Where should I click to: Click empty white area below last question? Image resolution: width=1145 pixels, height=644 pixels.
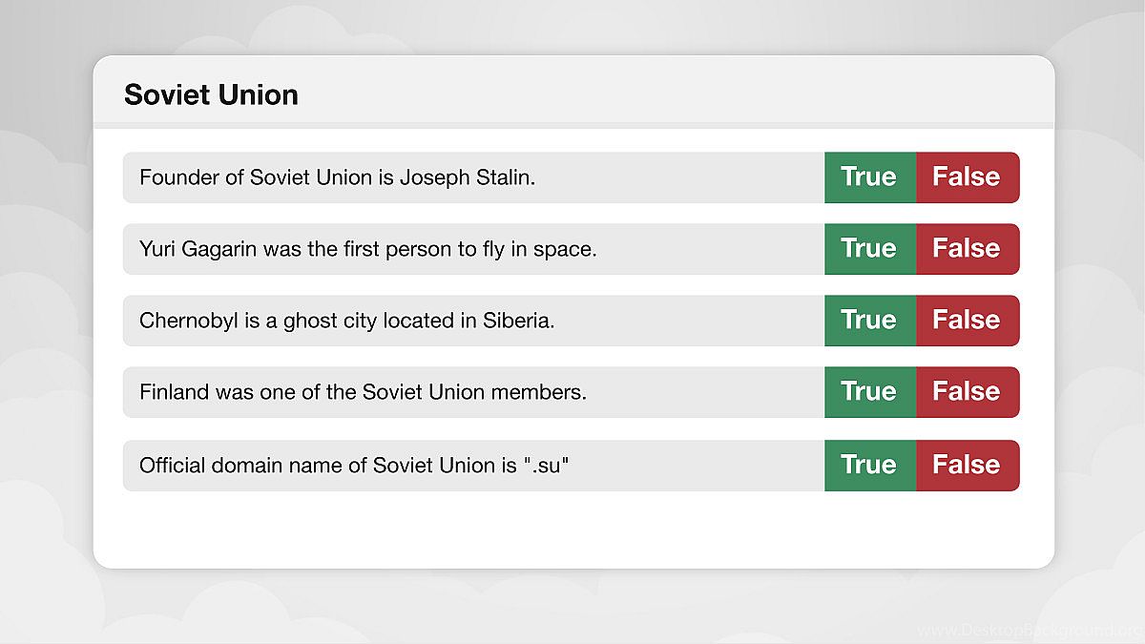point(572,530)
